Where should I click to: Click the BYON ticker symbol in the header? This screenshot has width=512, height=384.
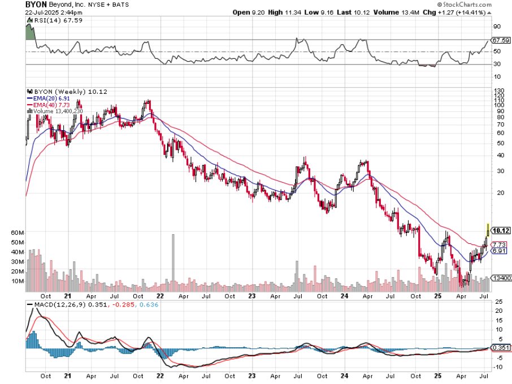36,5
